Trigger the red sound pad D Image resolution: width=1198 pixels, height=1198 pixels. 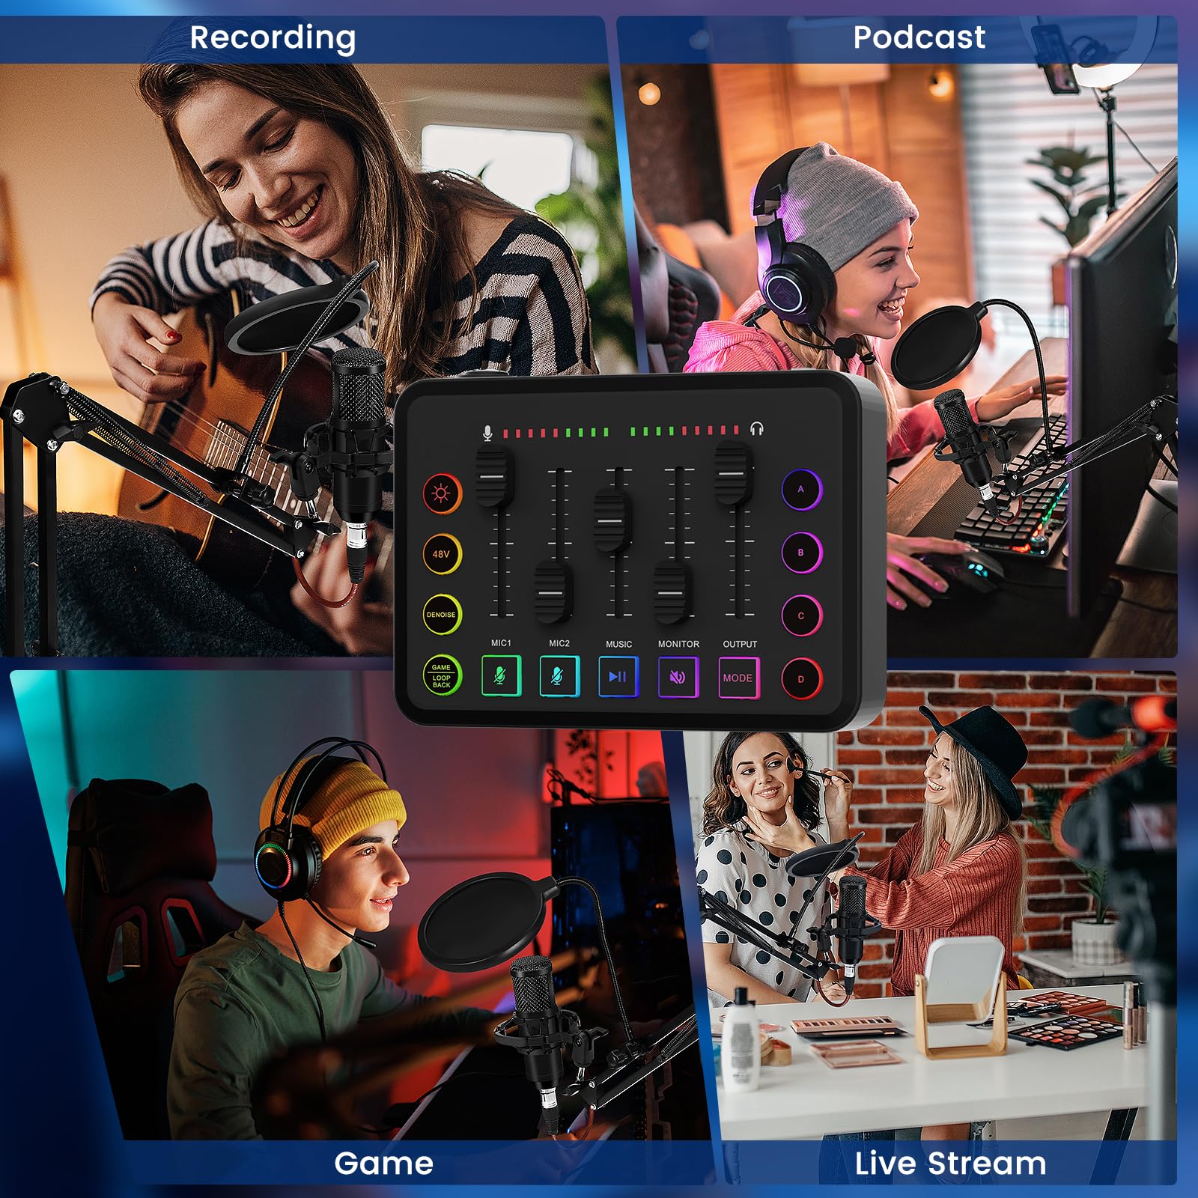pos(802,679)
